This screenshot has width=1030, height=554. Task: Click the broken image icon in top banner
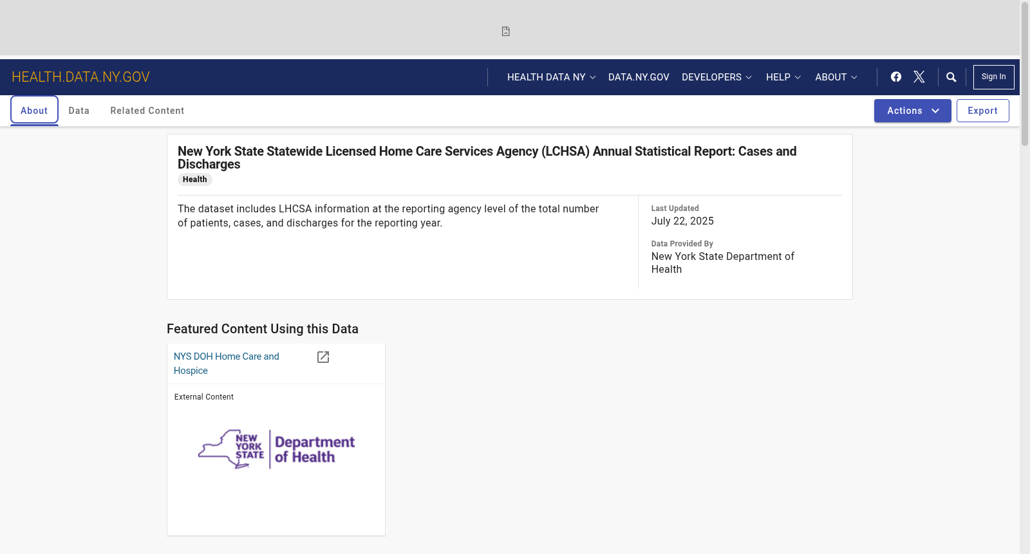click(506, 32)
